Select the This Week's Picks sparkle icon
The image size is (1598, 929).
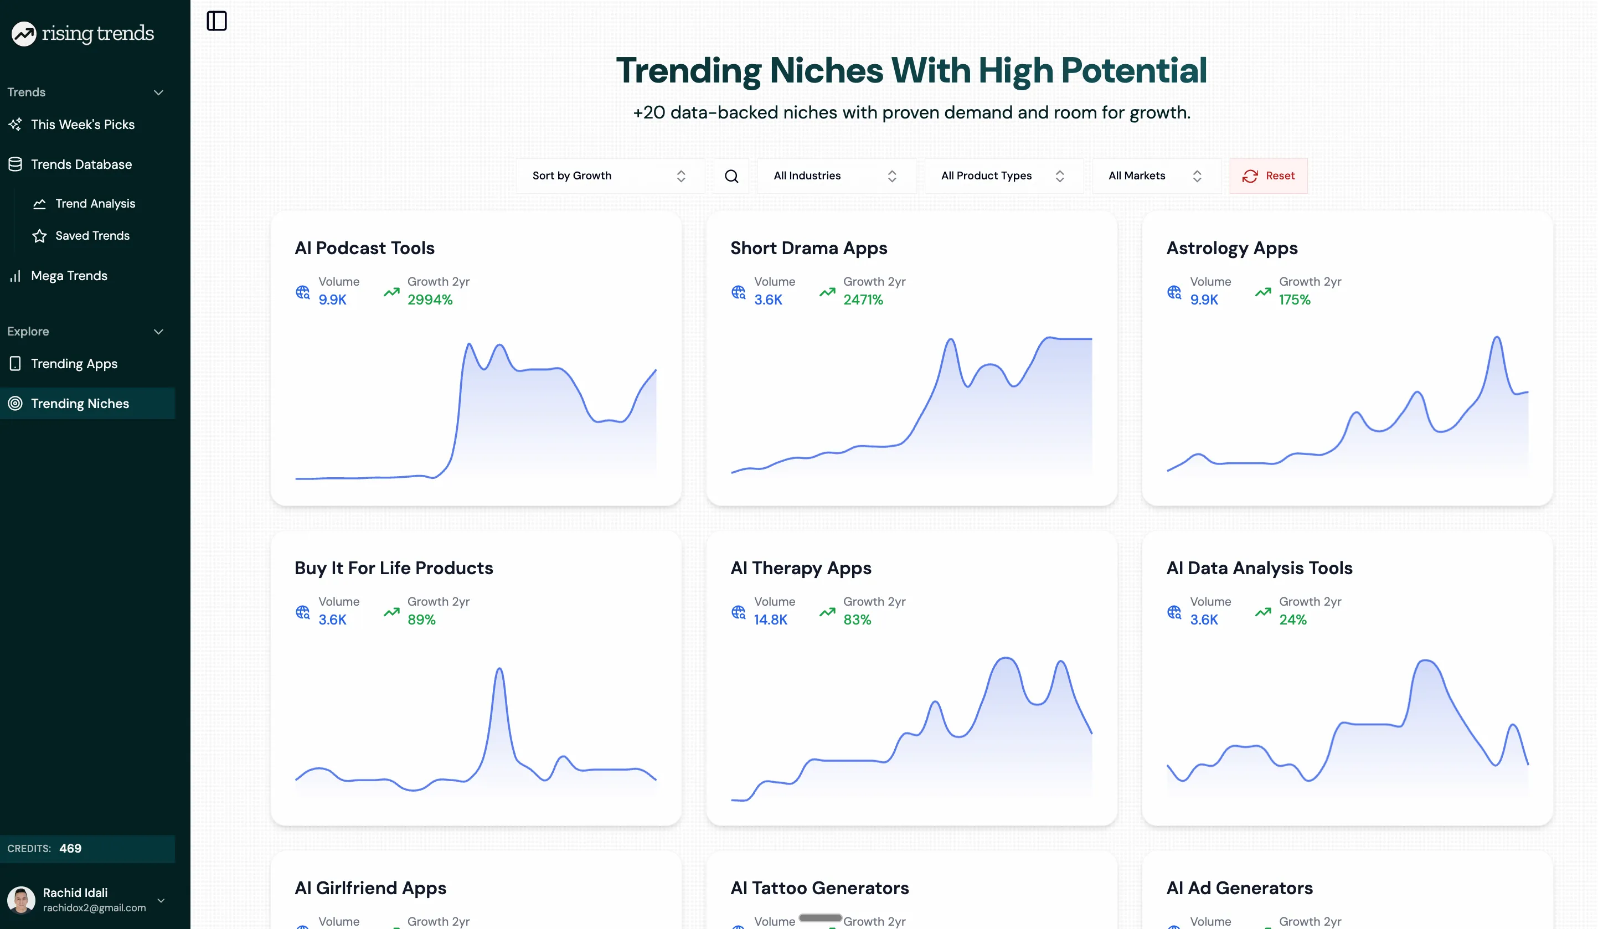[x=15, y=124]
